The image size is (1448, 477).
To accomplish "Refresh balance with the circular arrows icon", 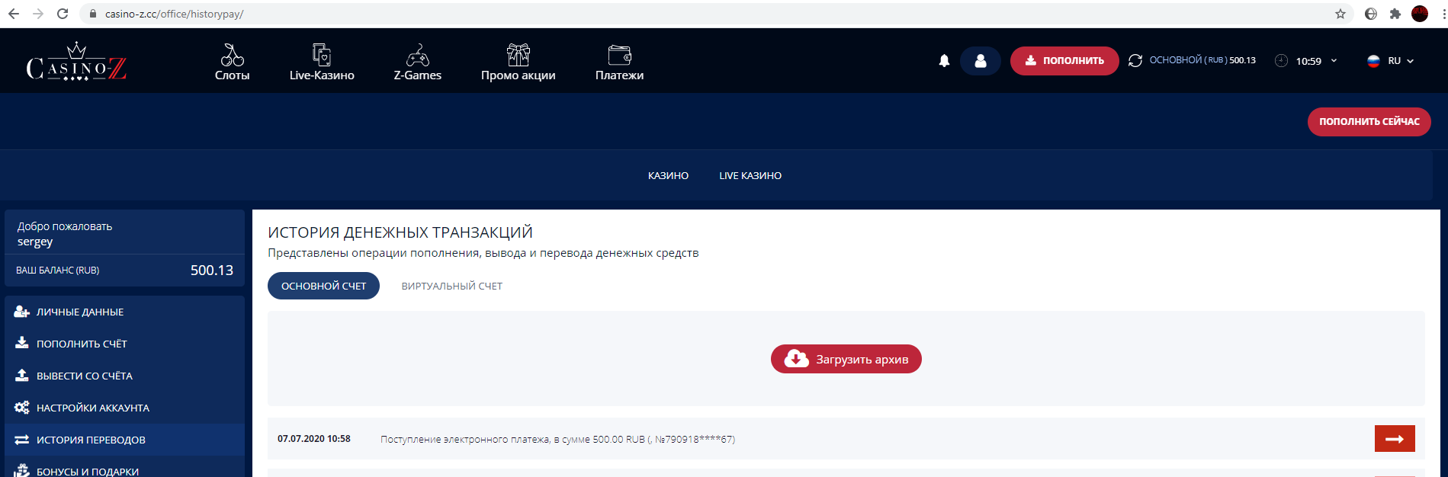I will 1135,61.
